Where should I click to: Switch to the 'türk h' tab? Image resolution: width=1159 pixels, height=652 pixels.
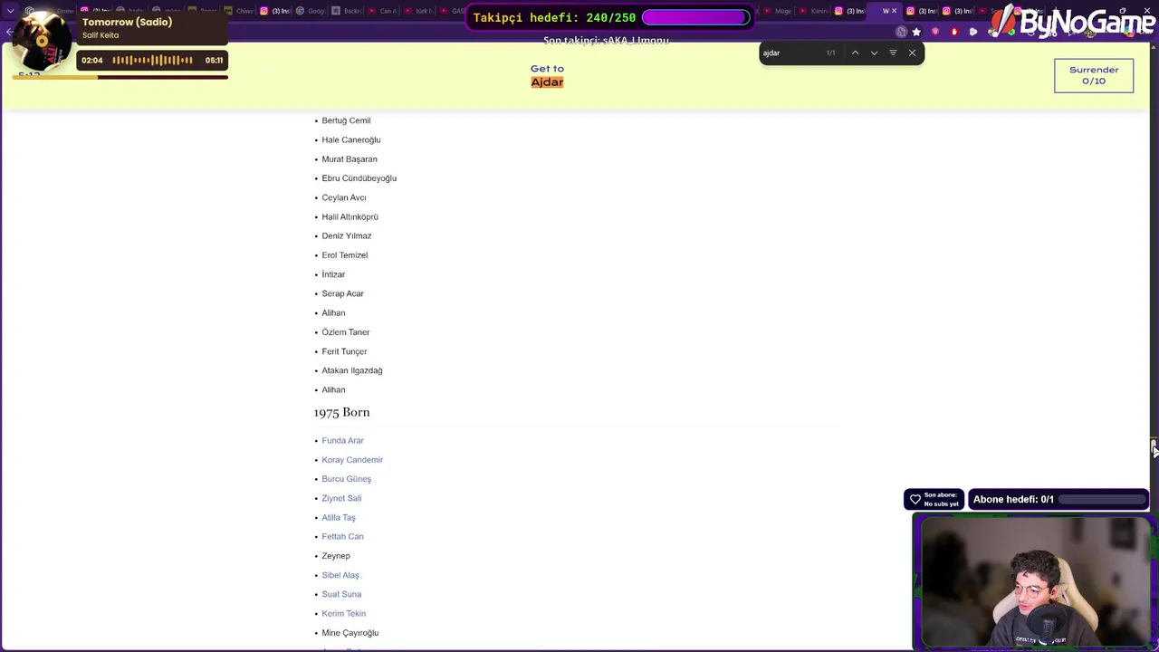pos(419,11)
